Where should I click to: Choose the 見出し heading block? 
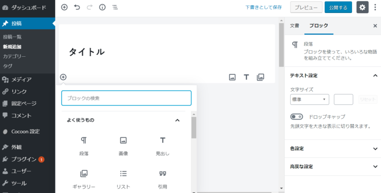(x=162, y=146)
